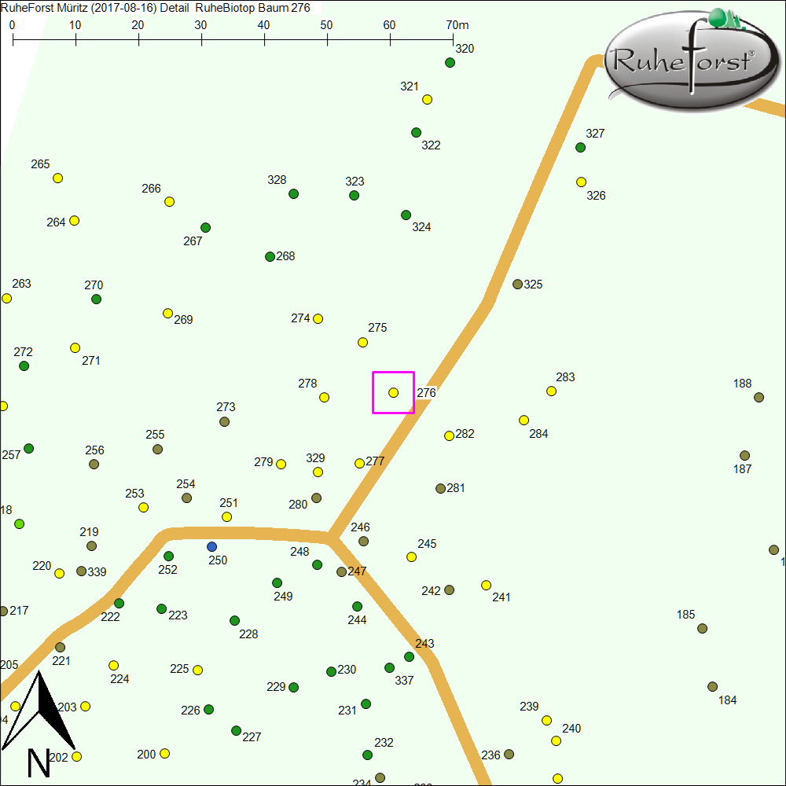Select yellow tree marker 265
Image resolution: width=786 pixels, height=786 pixels.
pos(57,178)
